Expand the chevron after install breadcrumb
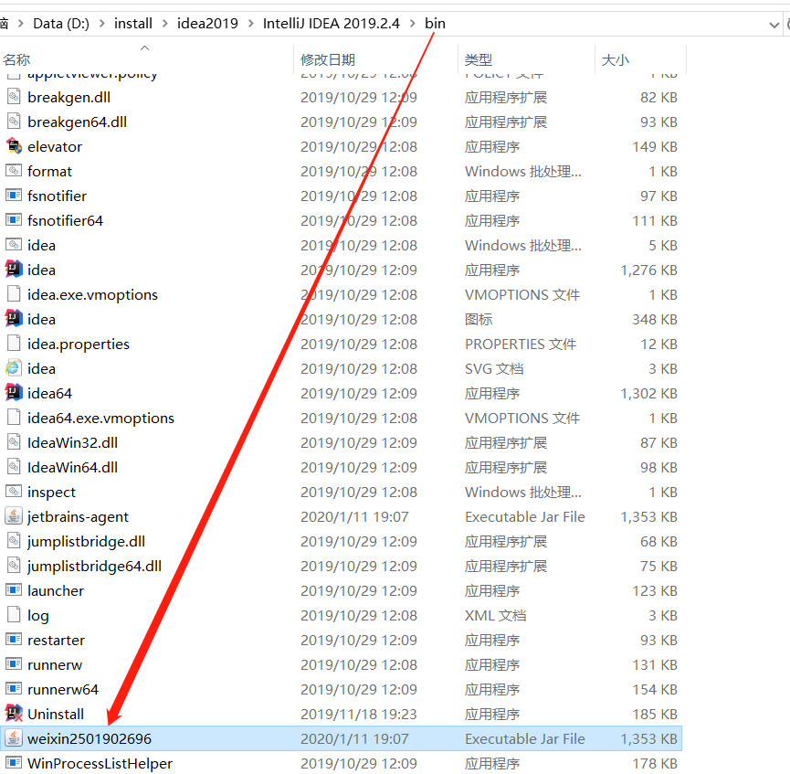 (x=164, y=24)
